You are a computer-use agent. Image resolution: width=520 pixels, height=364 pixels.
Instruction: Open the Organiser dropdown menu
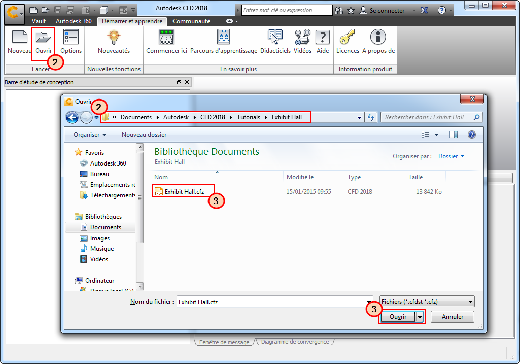click(89, 135)
